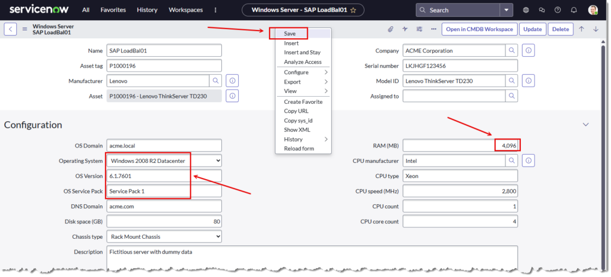
Task: Open the Export submenu
Action: tap(303, 82)
